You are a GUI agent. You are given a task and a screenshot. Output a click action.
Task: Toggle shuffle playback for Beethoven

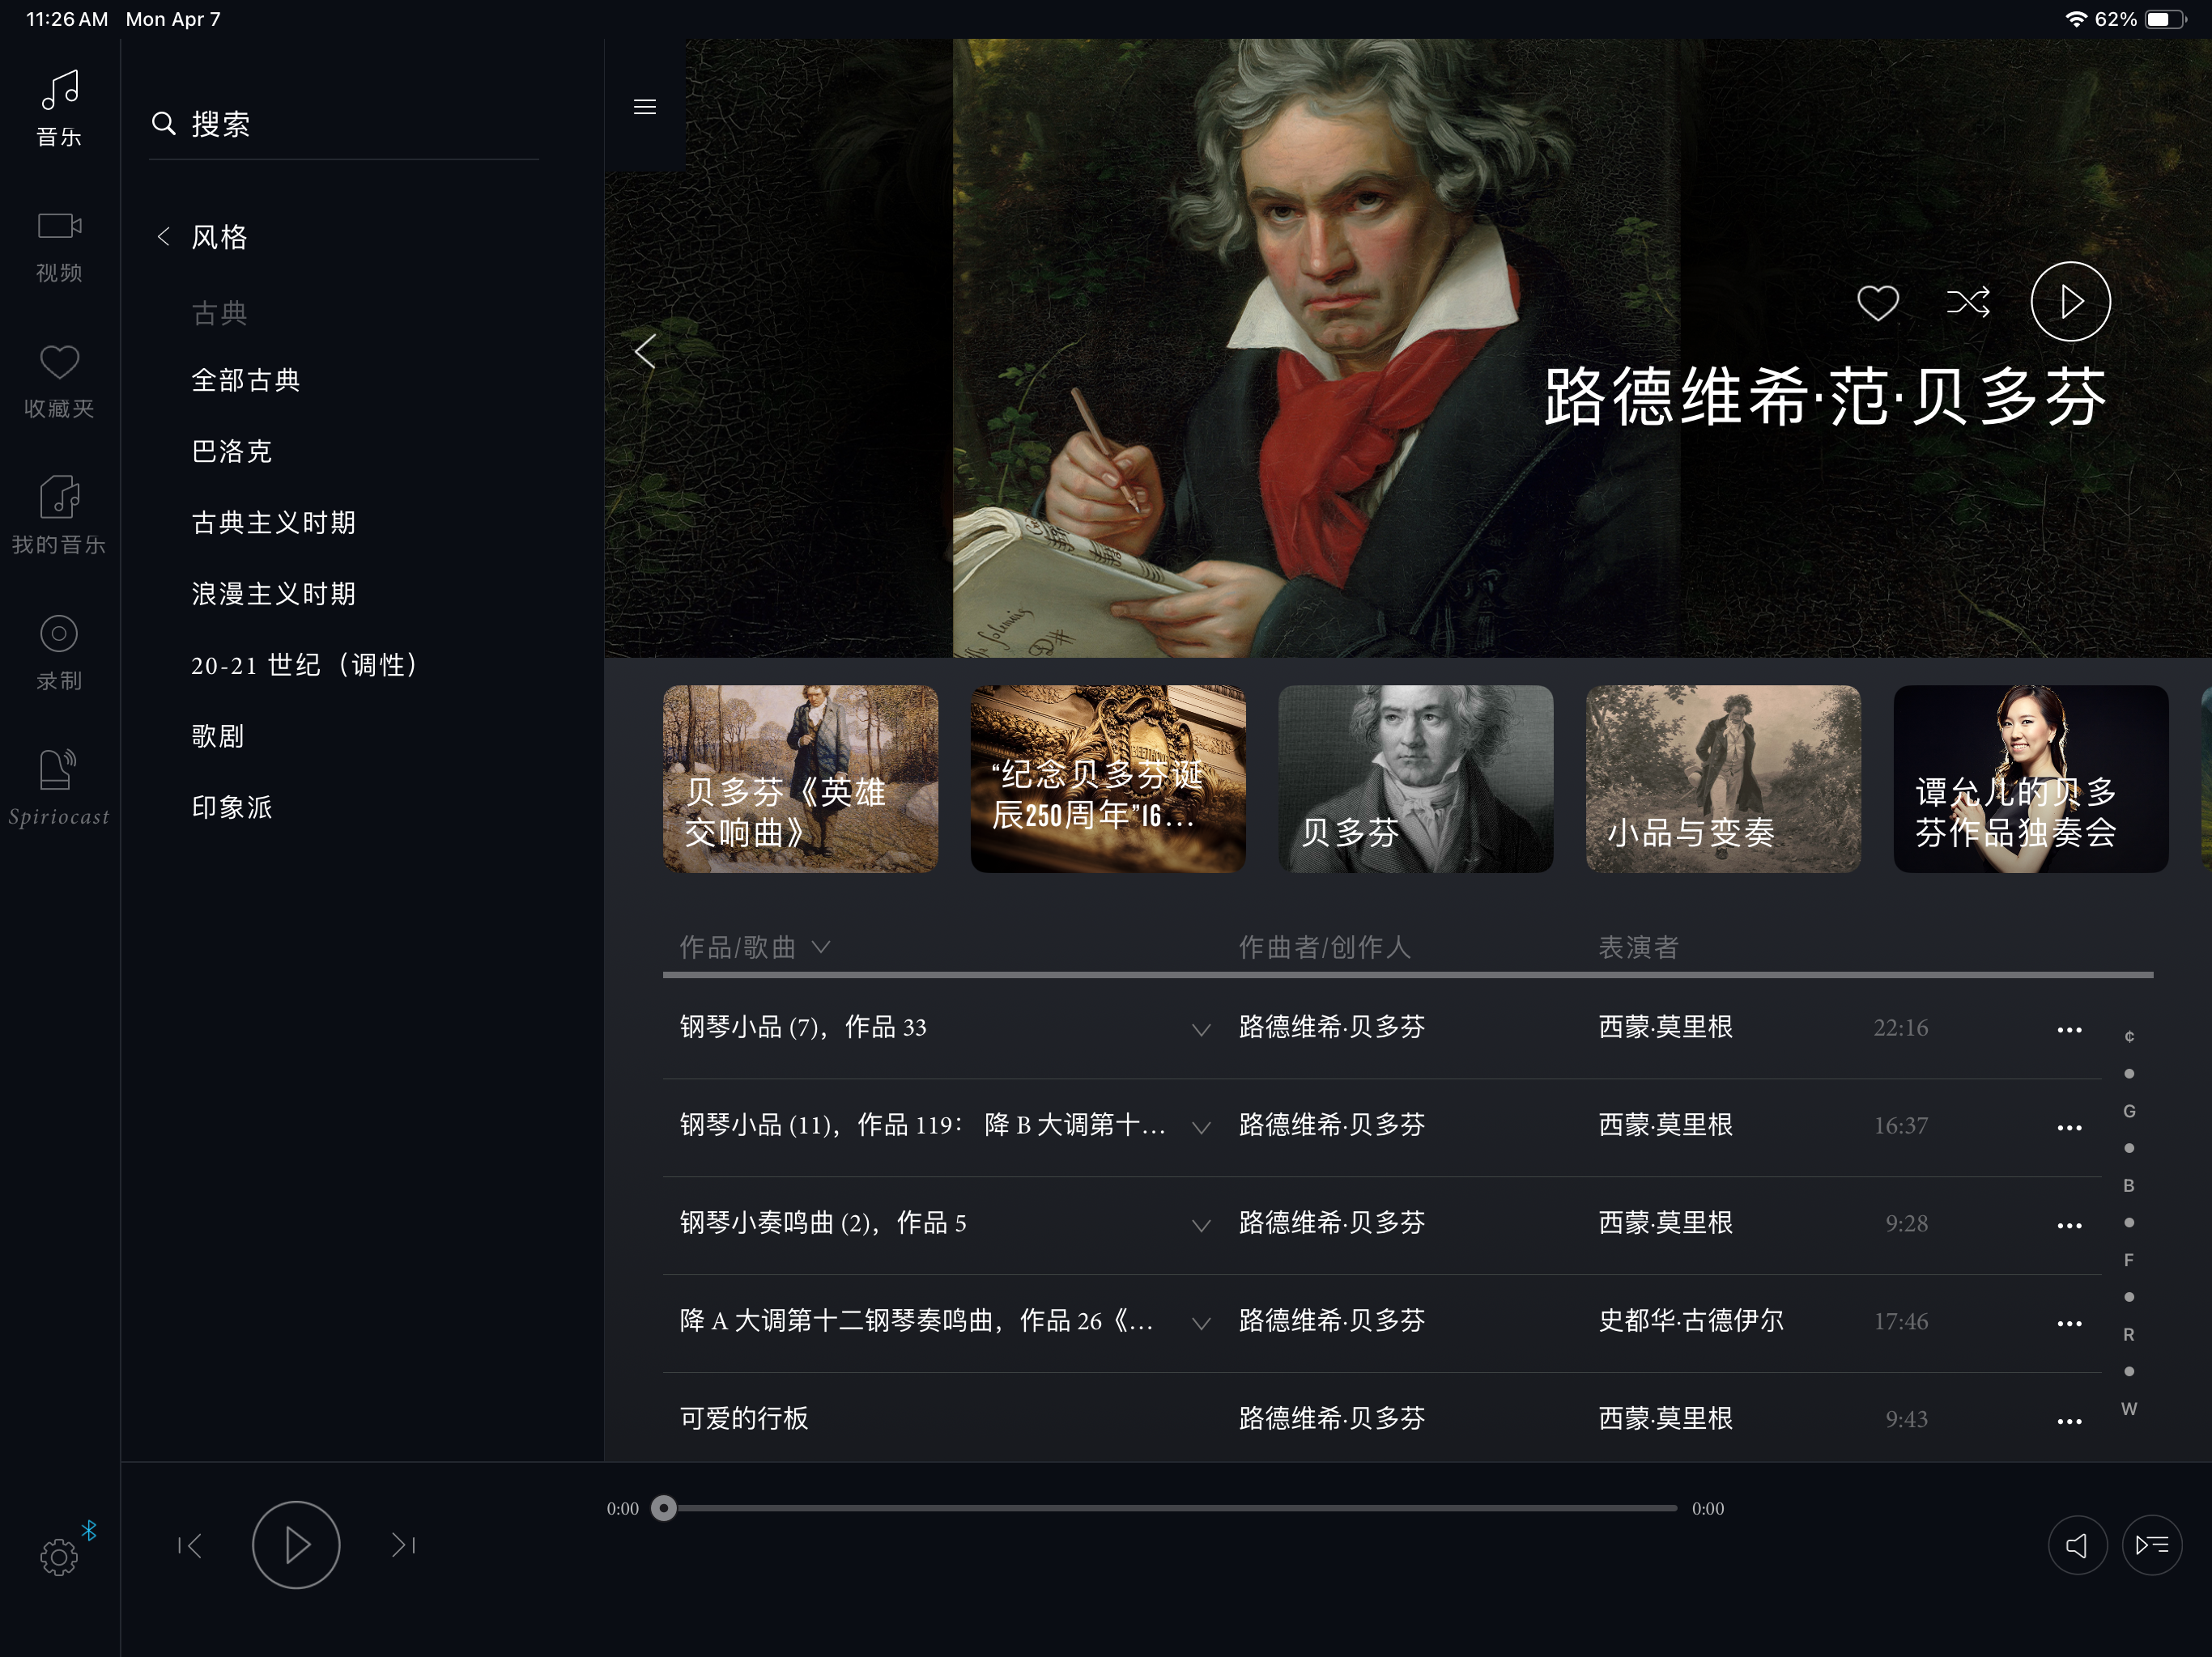[1968, 302]
